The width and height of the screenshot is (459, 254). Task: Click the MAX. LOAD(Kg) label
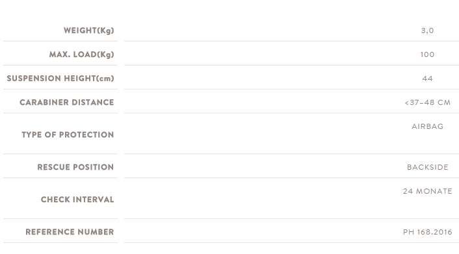click(81, 54)
